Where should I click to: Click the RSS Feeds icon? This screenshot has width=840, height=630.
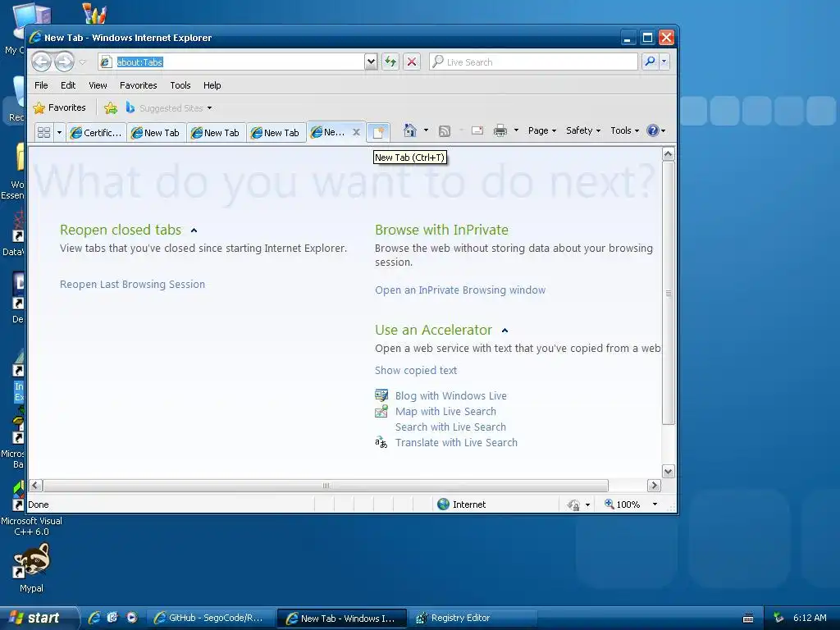[445, 130]
